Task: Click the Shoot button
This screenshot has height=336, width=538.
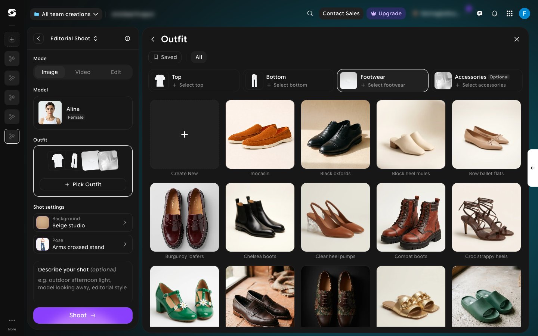Action: [83, 315]
